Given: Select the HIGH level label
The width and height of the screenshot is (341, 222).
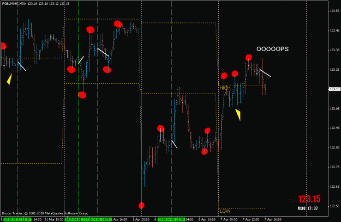Looking at the screenshot, I should [225, 88].
